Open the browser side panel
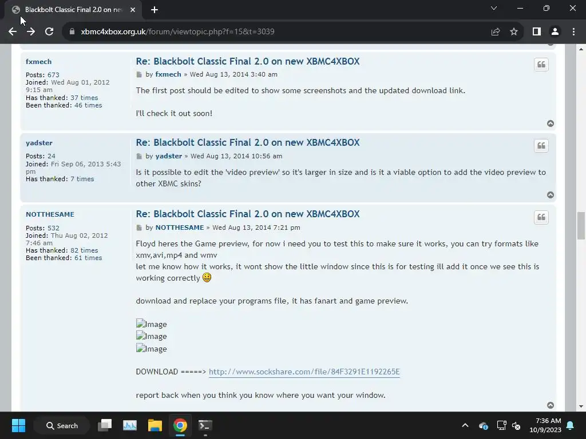Image resolution: width=586 pixels, height=439 pixels. click(537, 32)
